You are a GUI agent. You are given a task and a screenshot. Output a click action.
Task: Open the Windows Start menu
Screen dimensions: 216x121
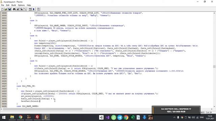[4, 117]
